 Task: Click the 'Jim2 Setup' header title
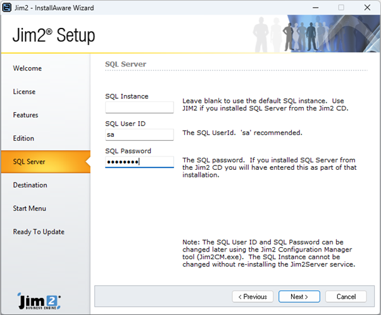coord(54,35)
